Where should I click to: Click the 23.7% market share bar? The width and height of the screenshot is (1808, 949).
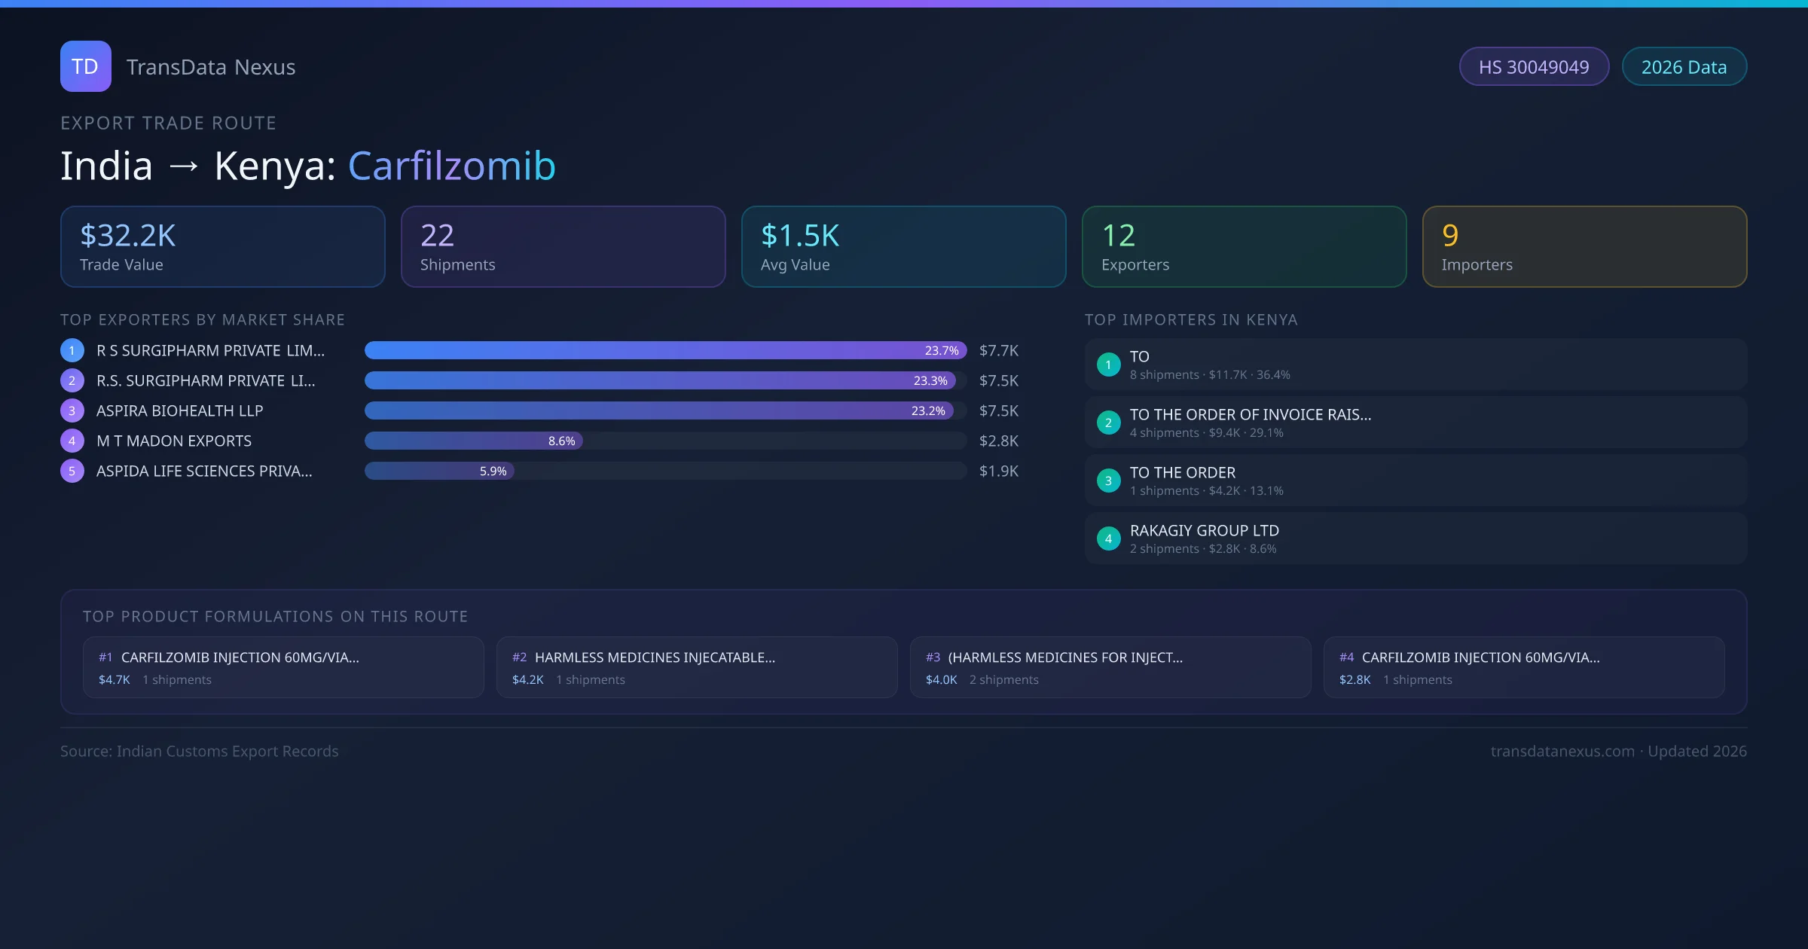665,350
